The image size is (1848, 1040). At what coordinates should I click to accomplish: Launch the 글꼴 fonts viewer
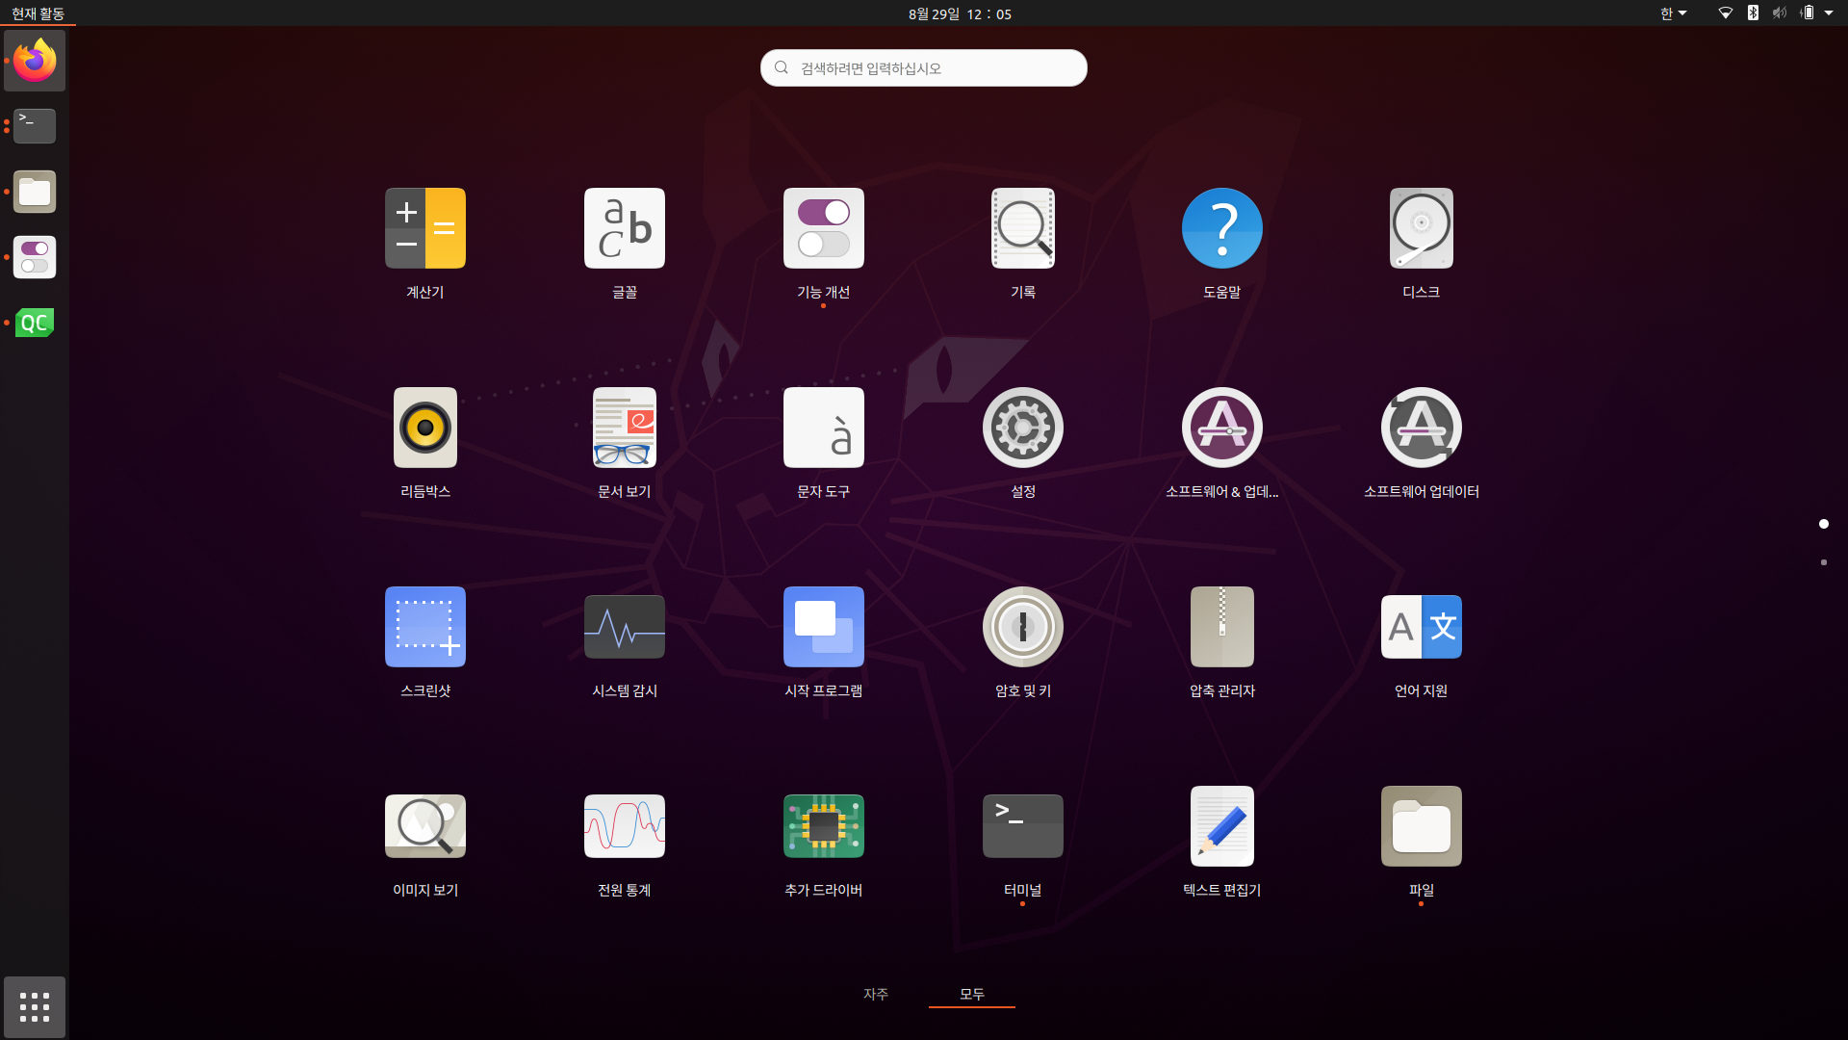tap(624, 229)
